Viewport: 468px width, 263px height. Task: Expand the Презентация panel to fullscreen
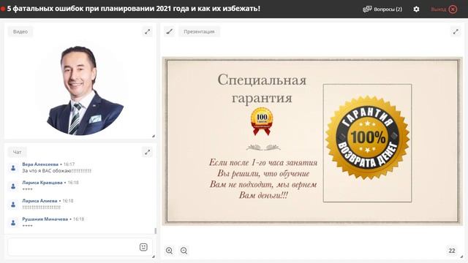(456, 31)
